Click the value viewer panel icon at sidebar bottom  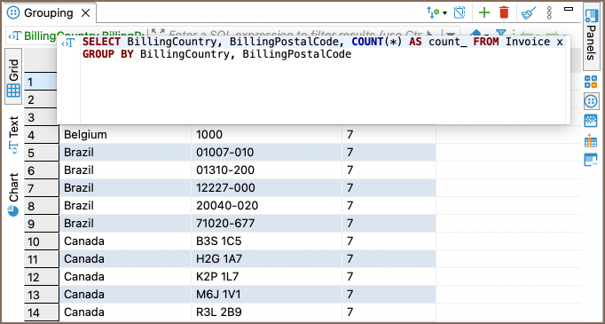click(x=590, y=160)
